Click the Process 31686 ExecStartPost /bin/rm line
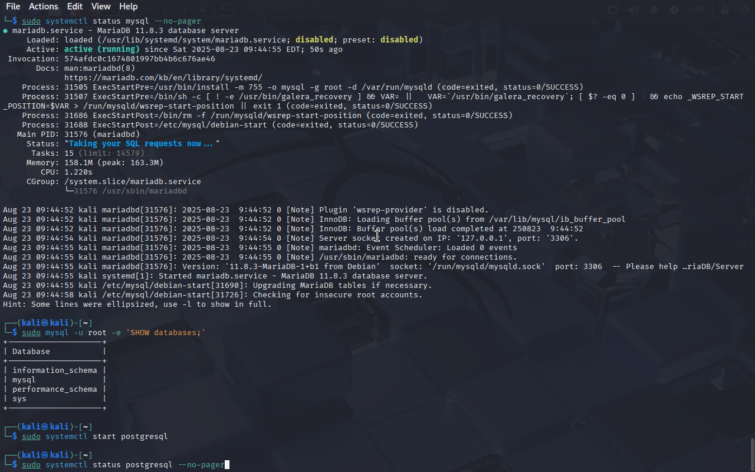Viewport: 755px width, 472px height. click(x=267, y=116)
